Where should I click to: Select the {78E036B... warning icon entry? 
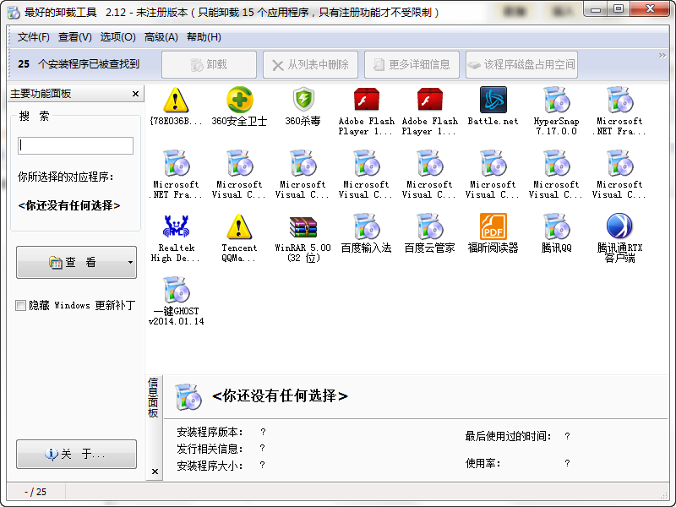click(x=176, y=100)
